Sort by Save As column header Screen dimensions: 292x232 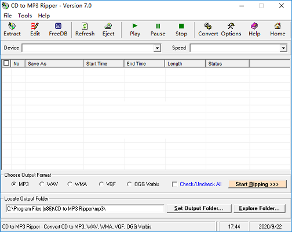click(x=54, y=64)
